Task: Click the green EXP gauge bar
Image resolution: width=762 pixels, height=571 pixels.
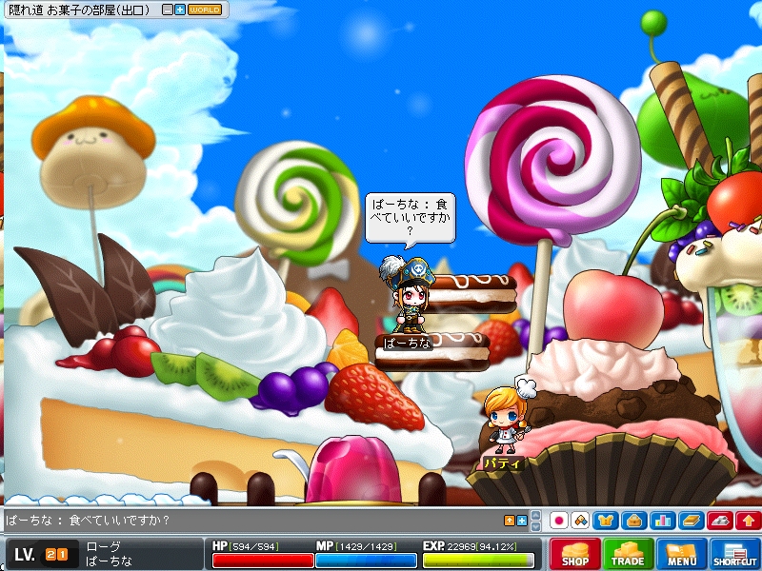Action: tap(478, 561)
